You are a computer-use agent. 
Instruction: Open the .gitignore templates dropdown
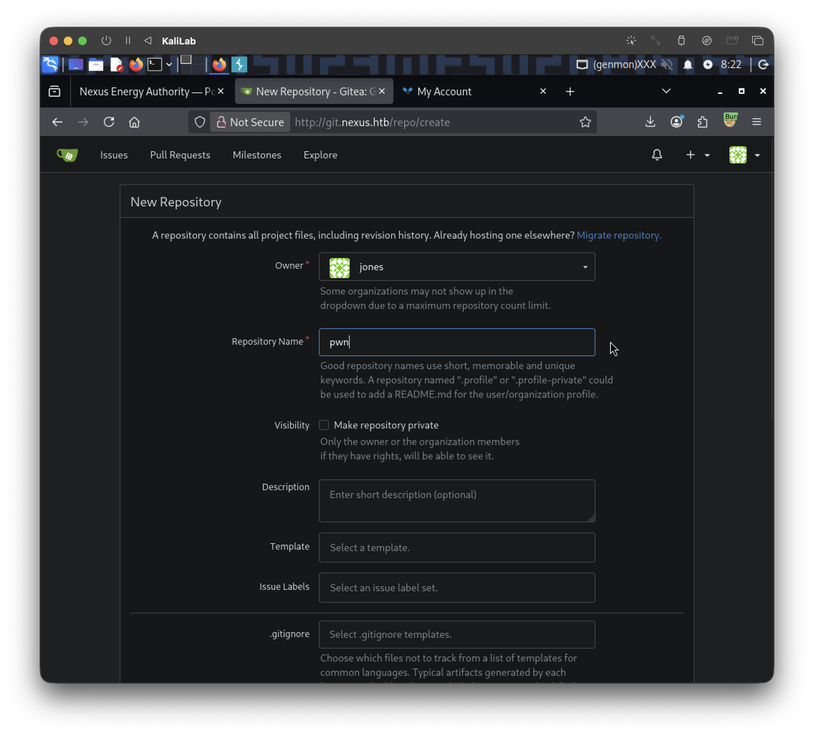coord(457,635)
